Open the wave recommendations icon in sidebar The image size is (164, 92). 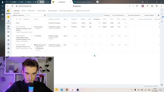[8, 32]
